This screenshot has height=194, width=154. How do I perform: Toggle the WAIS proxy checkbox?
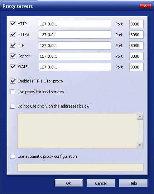point(13,67)
